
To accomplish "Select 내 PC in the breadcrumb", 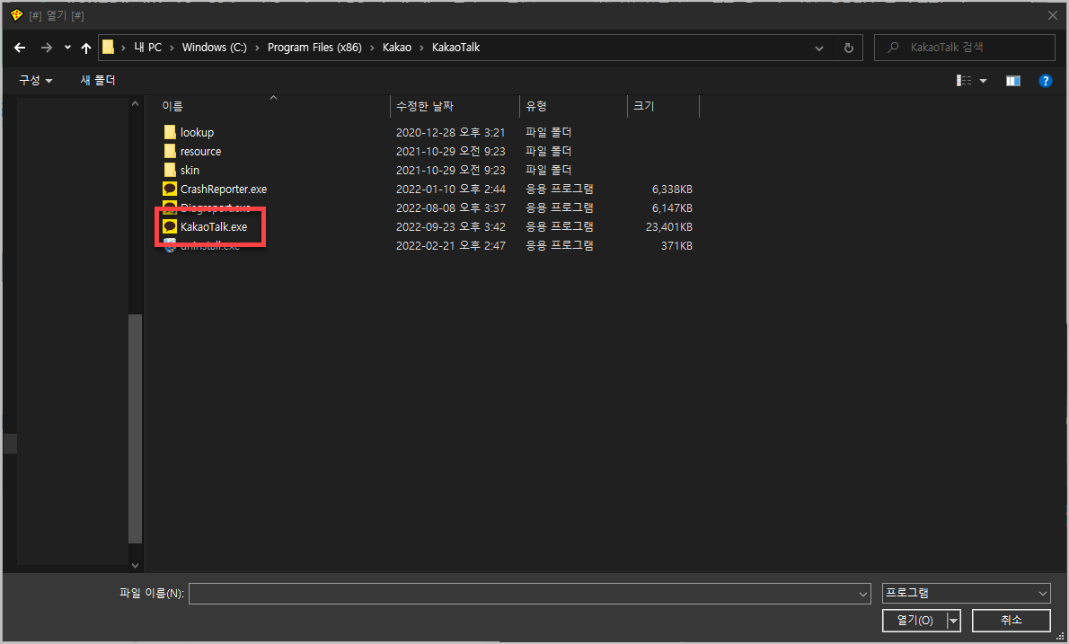I will 148,47.
